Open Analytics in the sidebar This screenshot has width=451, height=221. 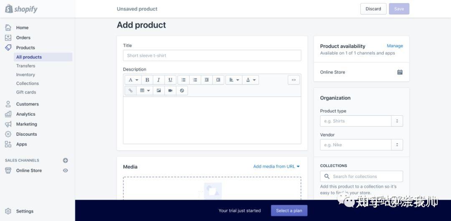coord(25,114)
